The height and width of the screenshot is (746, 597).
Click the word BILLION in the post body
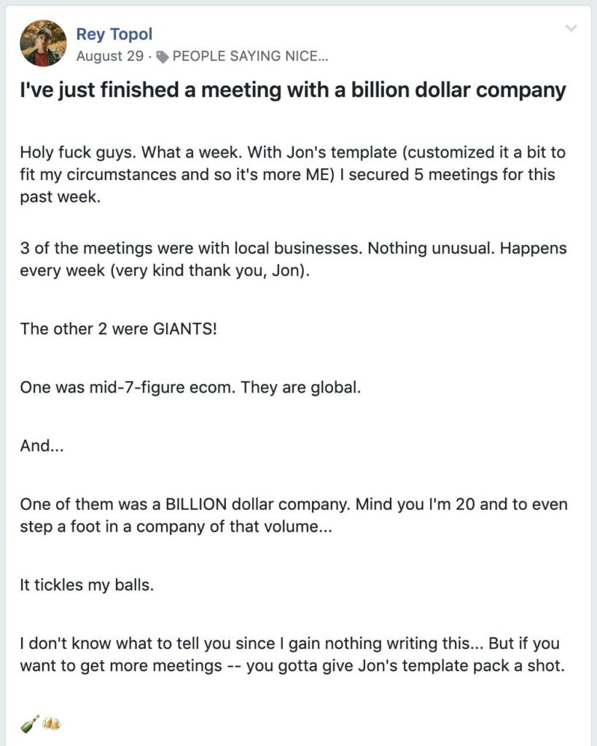pyautogui.click(x=195, y=504)
